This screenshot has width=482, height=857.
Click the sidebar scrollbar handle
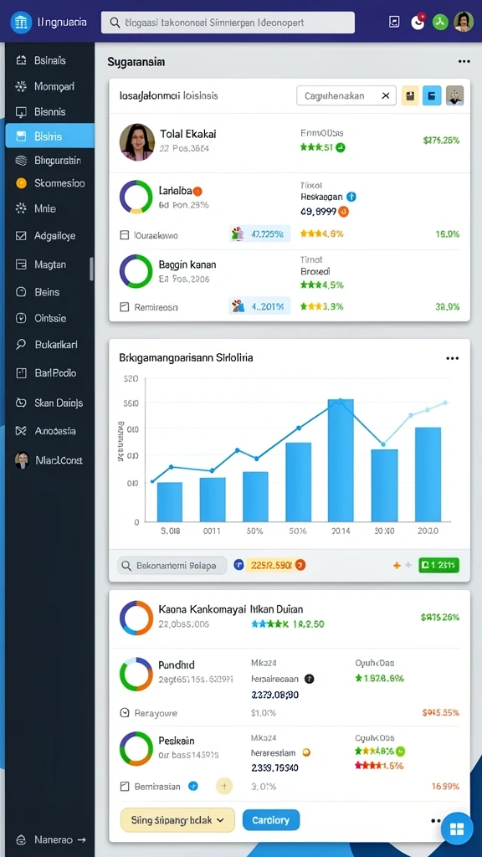click(x=91, y=269)
